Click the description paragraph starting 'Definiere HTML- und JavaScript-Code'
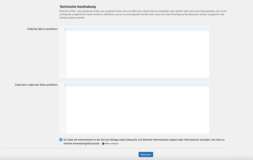 141,14
